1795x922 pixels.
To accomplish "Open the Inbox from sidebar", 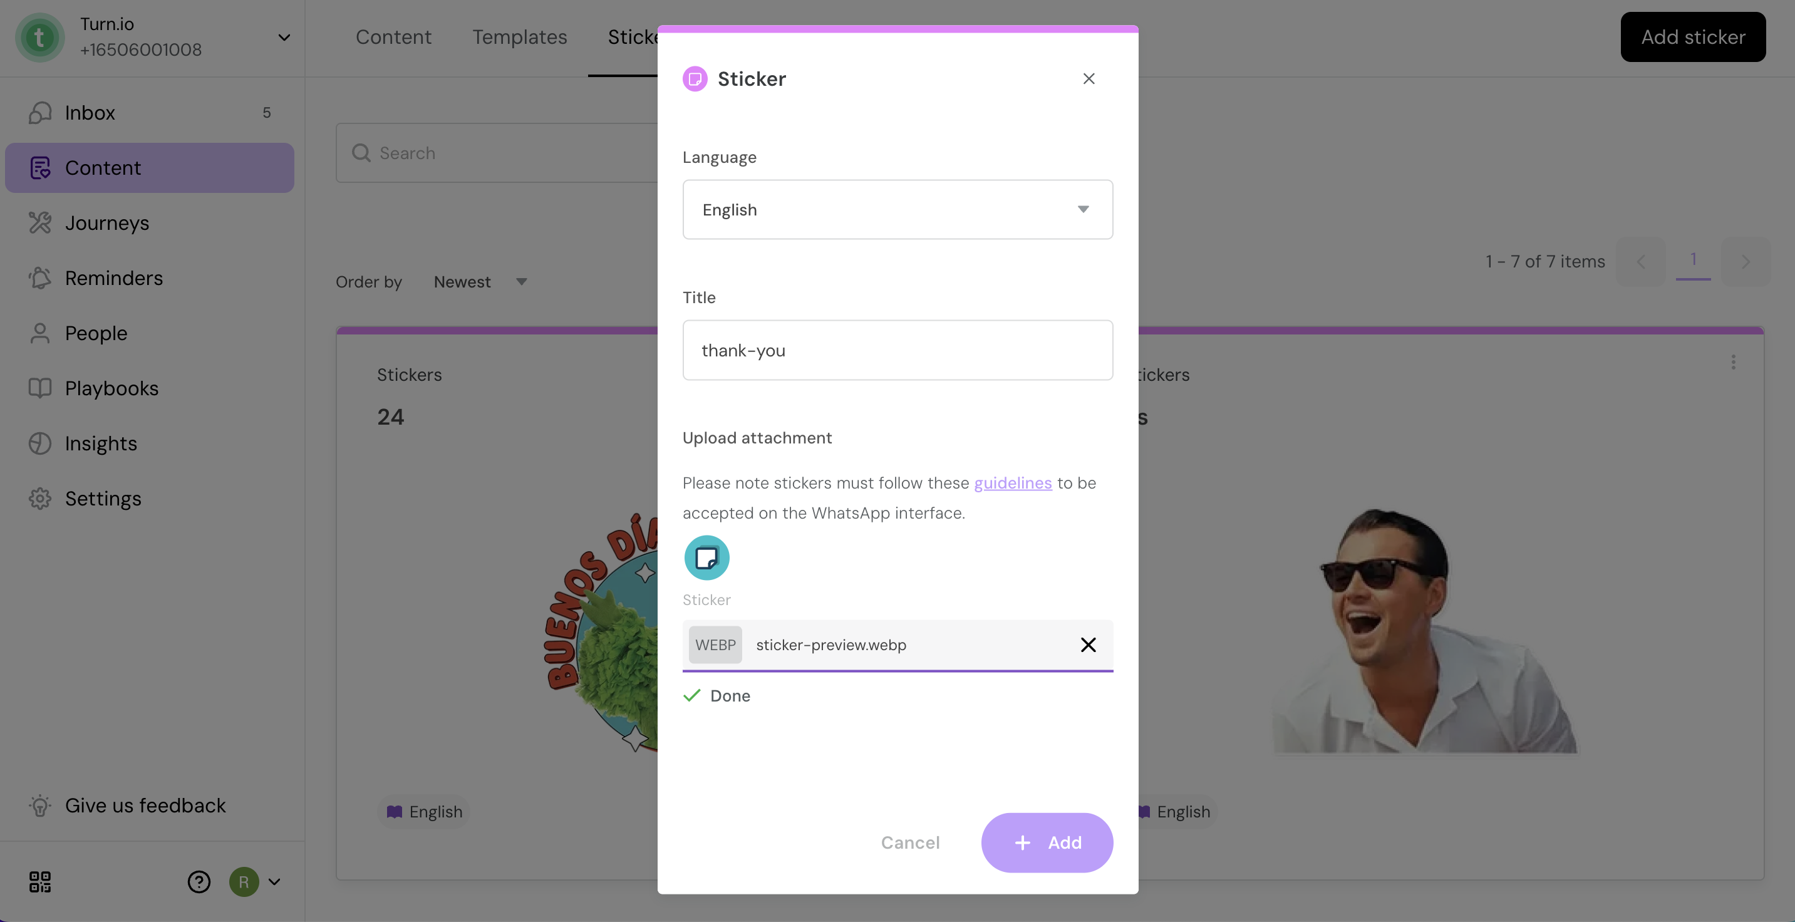I will pyautogui.click(x=149, y=112).
